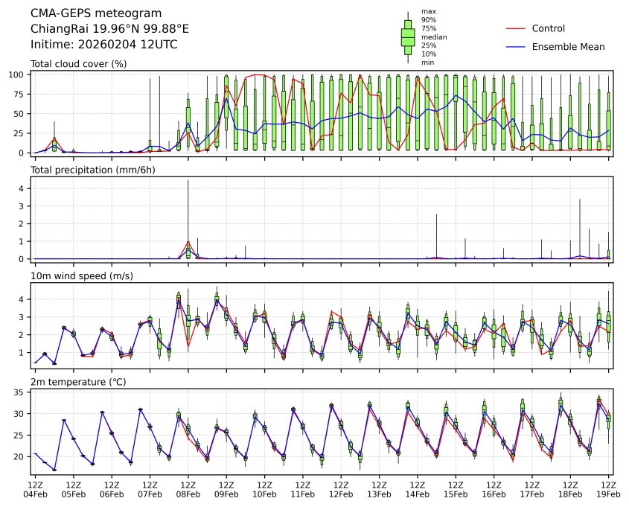Click the precipitation spike at 12Z 08Feb
629x507 pixels.
[x=188, y=220]
